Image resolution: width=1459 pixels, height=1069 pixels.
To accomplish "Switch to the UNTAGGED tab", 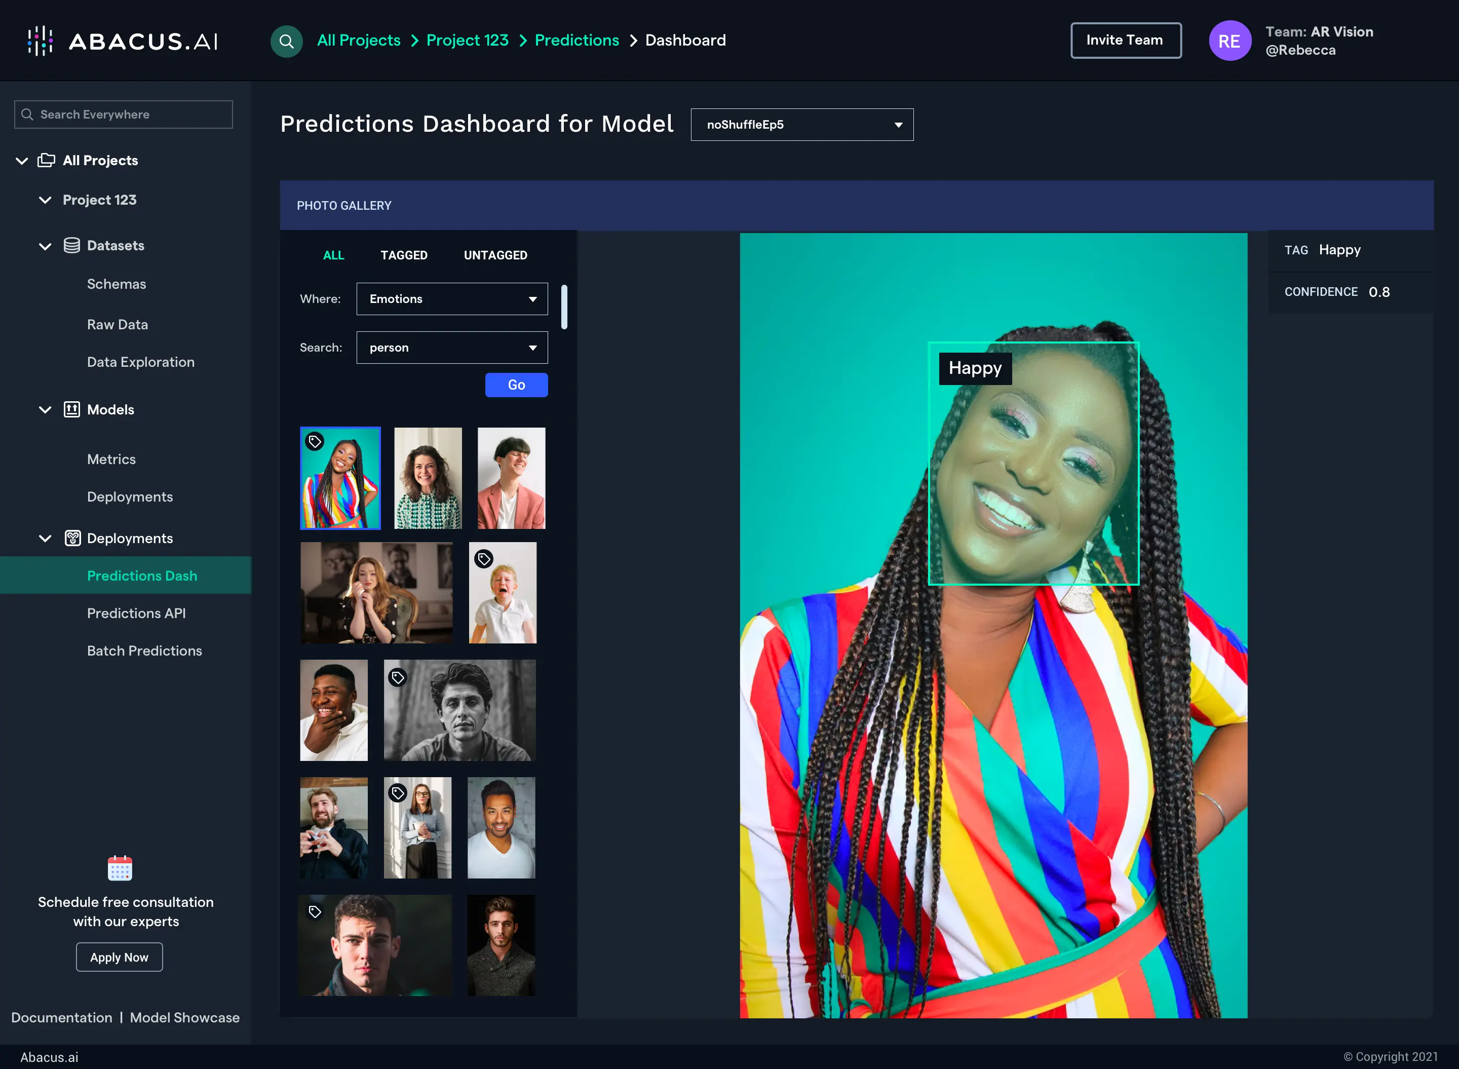I will (495, 256).
